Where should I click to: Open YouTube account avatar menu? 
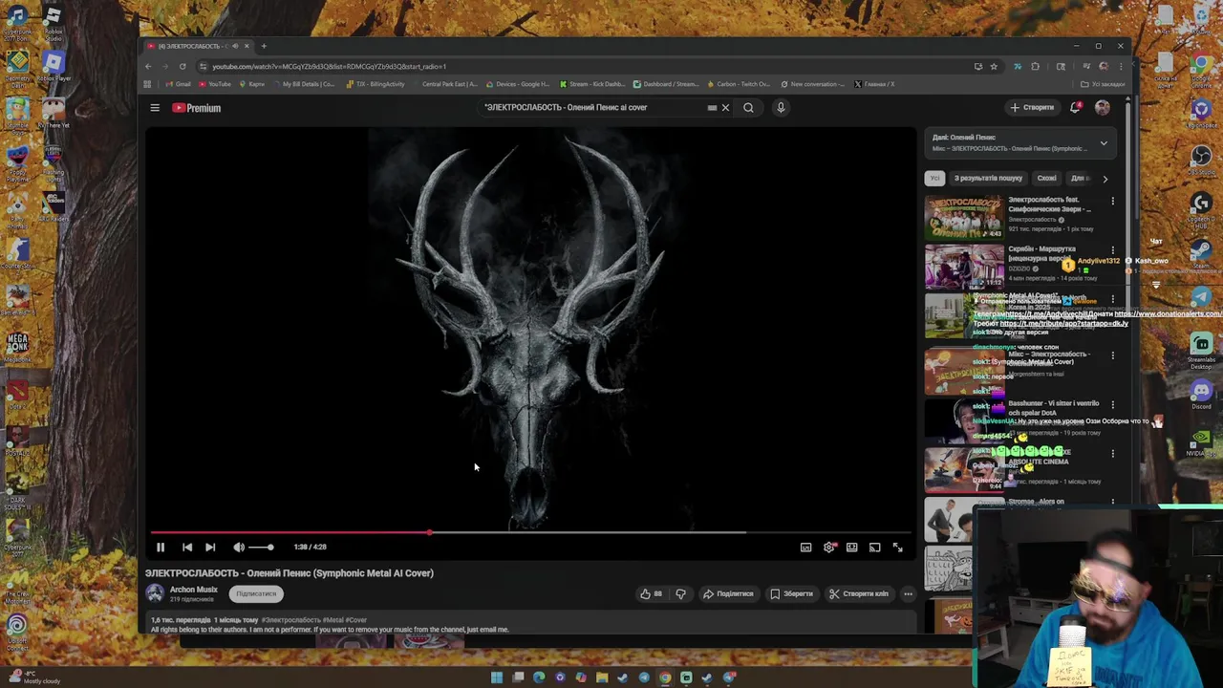(1102, 108)
